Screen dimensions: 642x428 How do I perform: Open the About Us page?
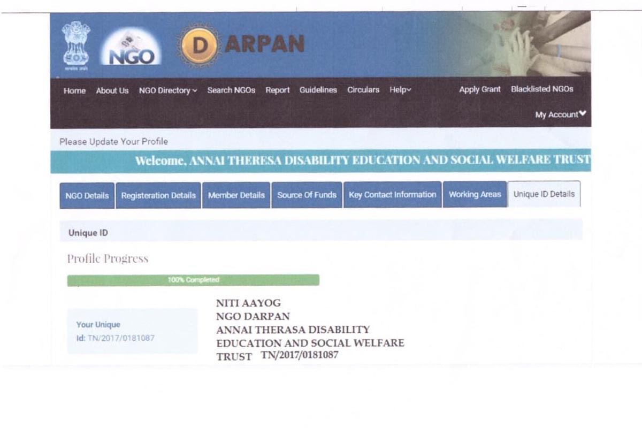point(112,90)
